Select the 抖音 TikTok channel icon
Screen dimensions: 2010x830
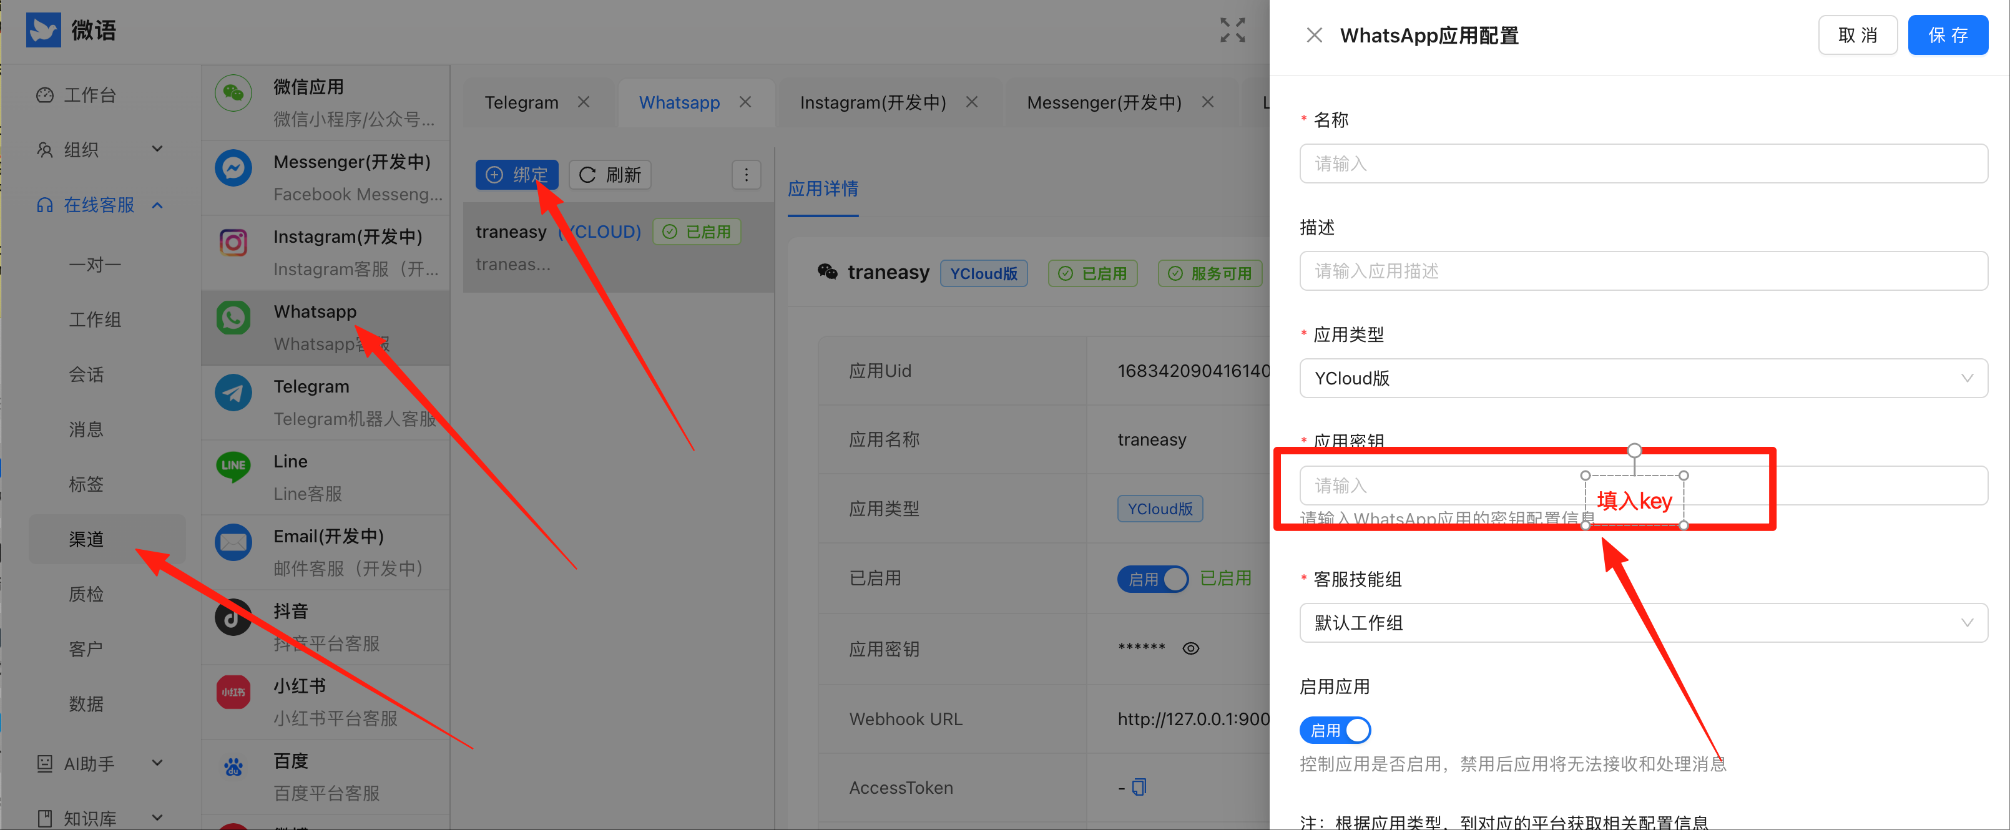233,618
